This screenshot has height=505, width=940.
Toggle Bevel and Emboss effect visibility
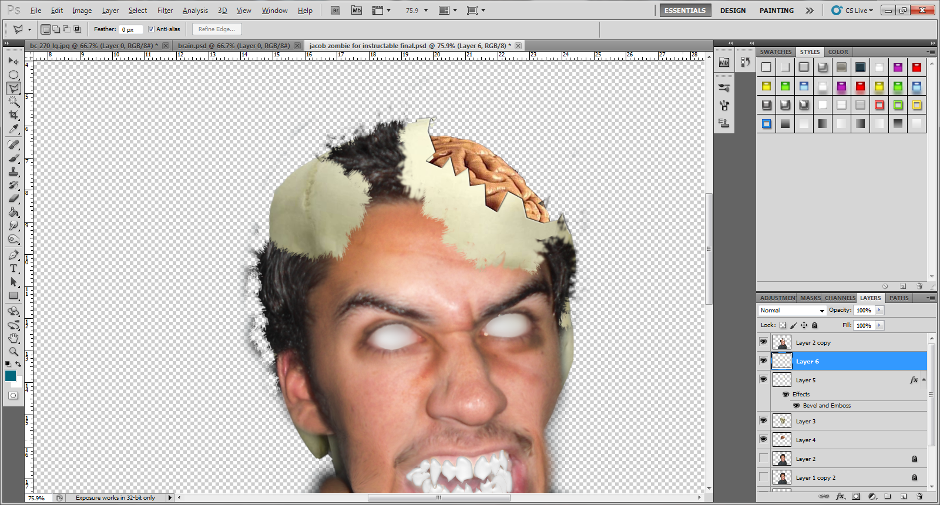[796, 406]
